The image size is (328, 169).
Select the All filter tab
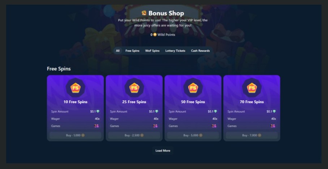pos(118,51)
